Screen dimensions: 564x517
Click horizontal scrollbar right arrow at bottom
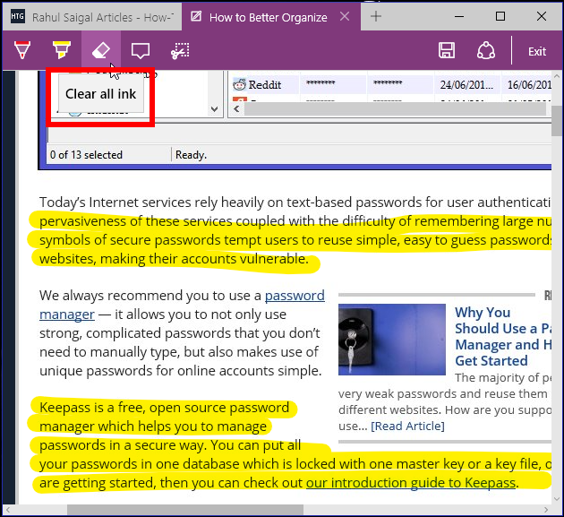(x=546, y=510)
